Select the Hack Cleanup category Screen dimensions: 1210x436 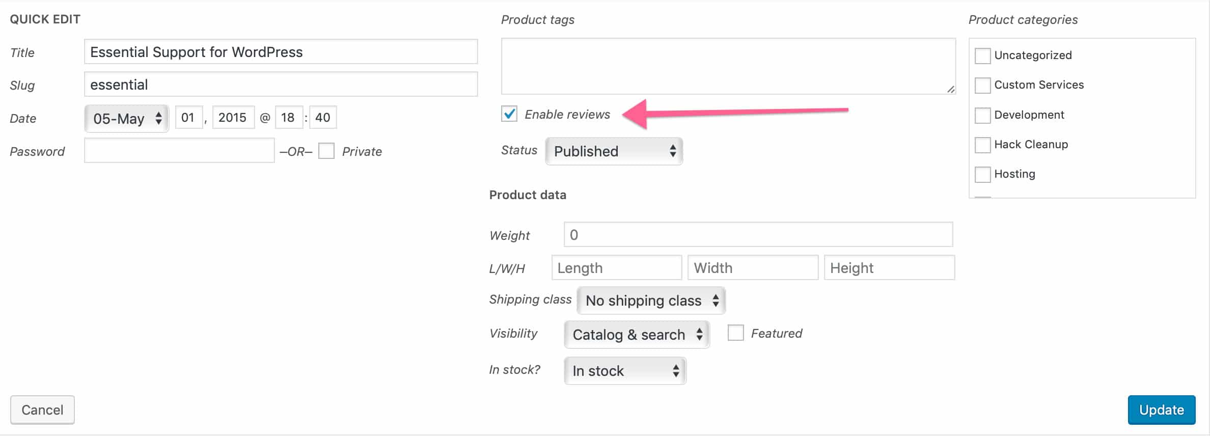tap(982, 145)
